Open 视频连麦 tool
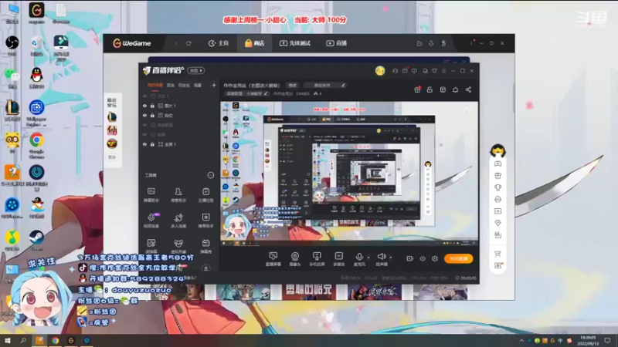Viewport: 618px width, 347px height. (x=151, y=221)
